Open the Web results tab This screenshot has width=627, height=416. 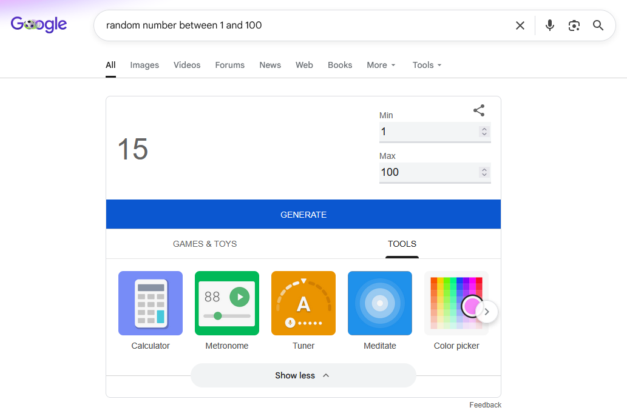[304, 65]
